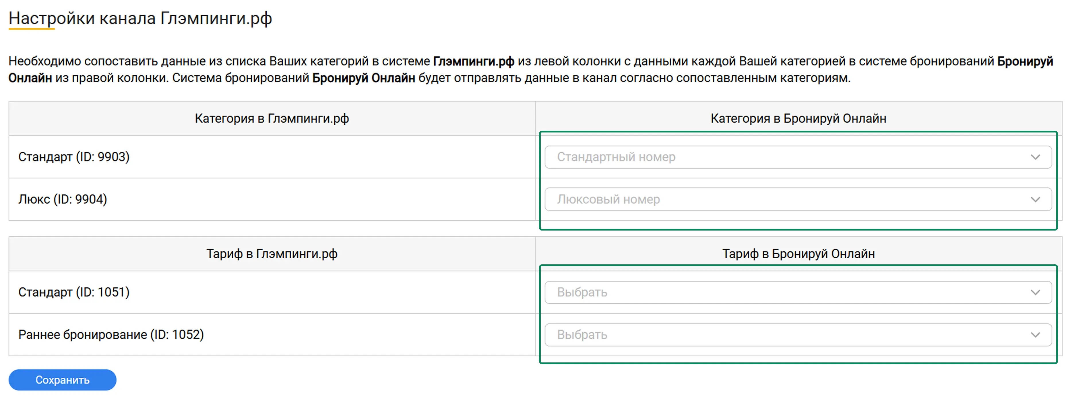Select 'Стандарт (ID: 9903)' category text
Image resolution: width=1070 pixels, height=402 pixels.
[x=74, y=157]
